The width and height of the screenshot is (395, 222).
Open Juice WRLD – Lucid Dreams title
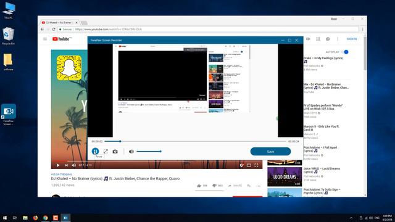[x=322, y=170]
